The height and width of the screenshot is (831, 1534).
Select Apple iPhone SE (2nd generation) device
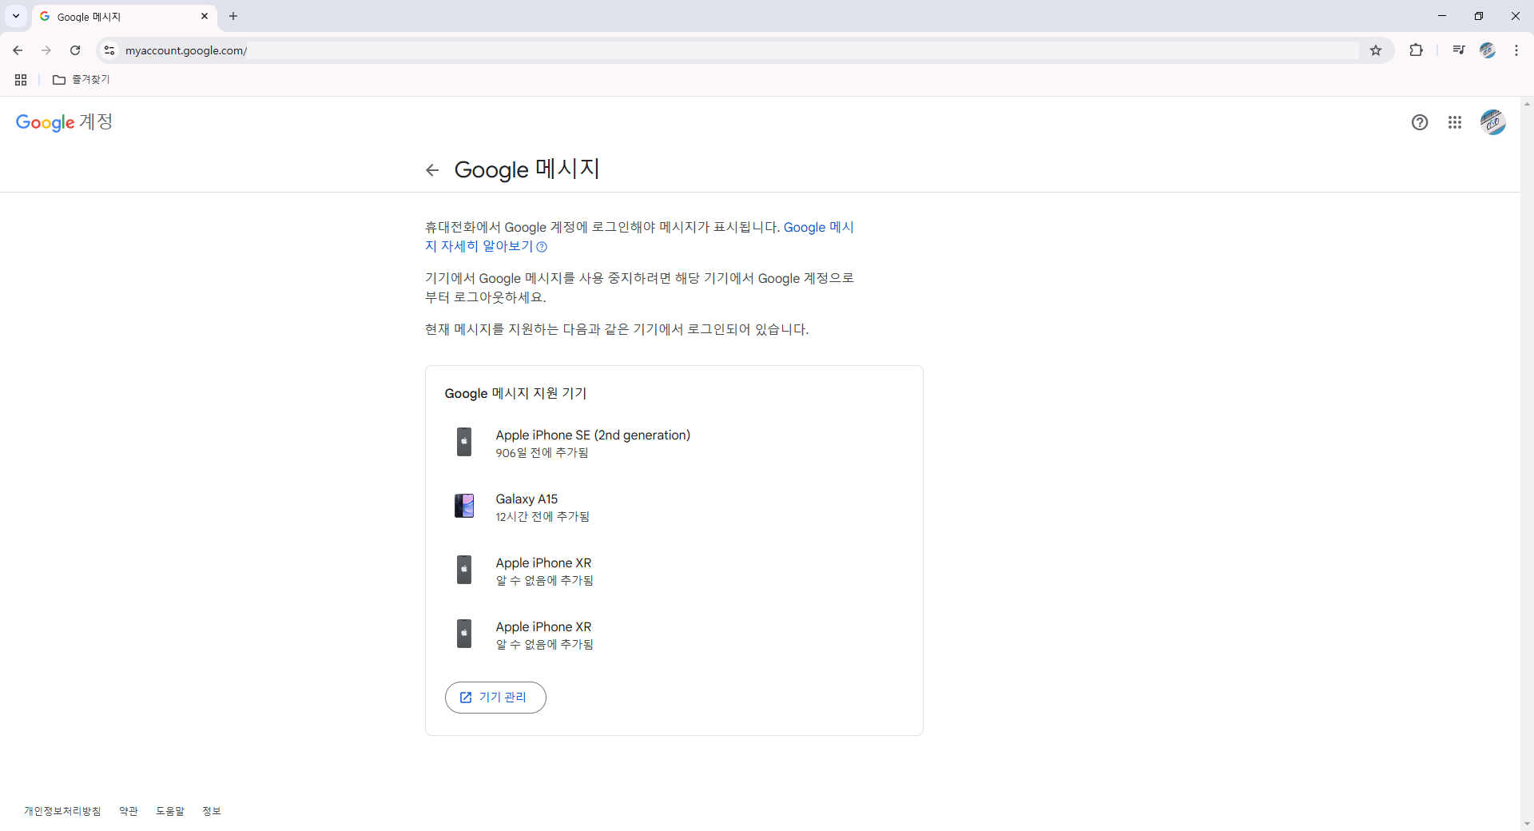tap(674, 443)
